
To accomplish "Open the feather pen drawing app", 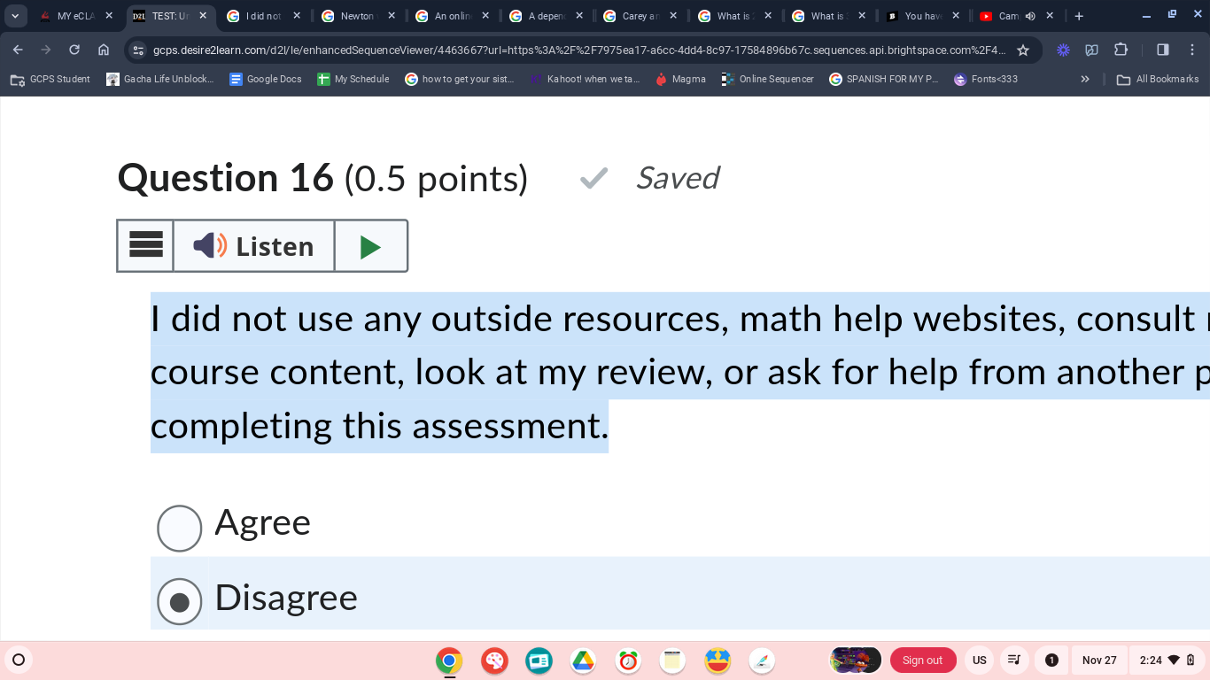I will point(762,661).
